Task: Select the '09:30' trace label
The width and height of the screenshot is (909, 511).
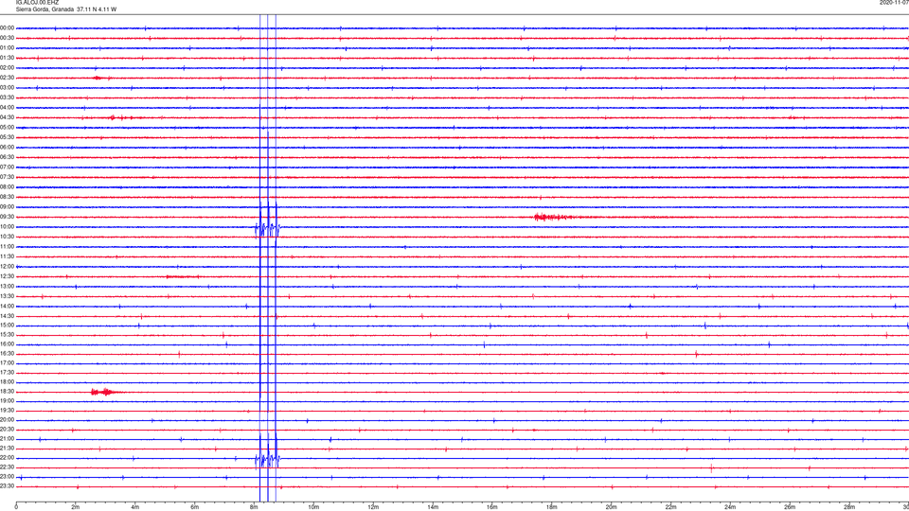Action: pos(7,217)
